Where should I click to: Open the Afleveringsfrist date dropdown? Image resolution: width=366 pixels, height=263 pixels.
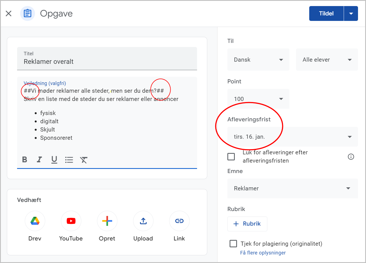(293, 137)
